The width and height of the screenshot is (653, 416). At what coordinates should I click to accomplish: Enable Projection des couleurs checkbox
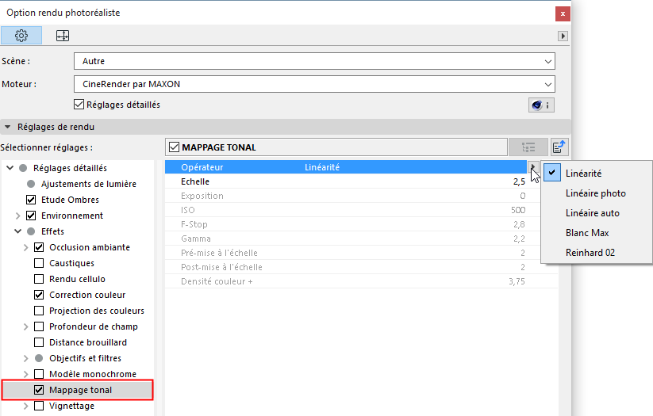tap(39, 311)
